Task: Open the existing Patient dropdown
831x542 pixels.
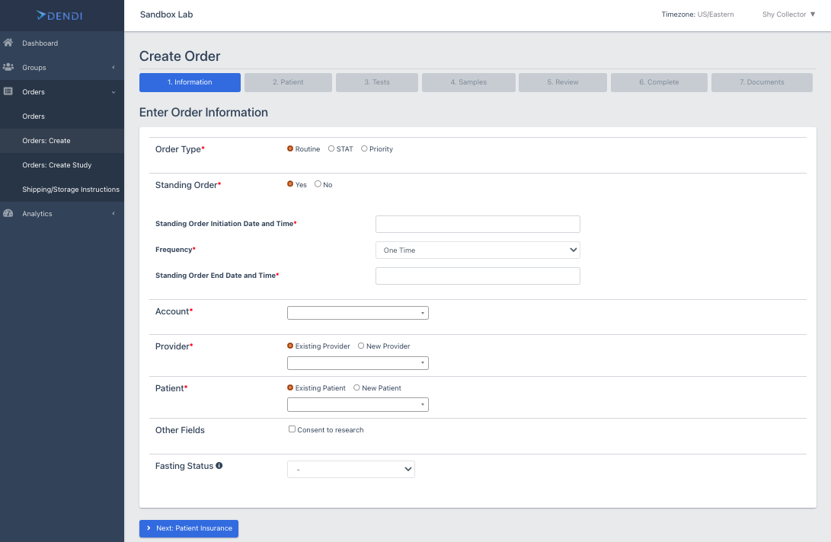Action: [358, 405]
